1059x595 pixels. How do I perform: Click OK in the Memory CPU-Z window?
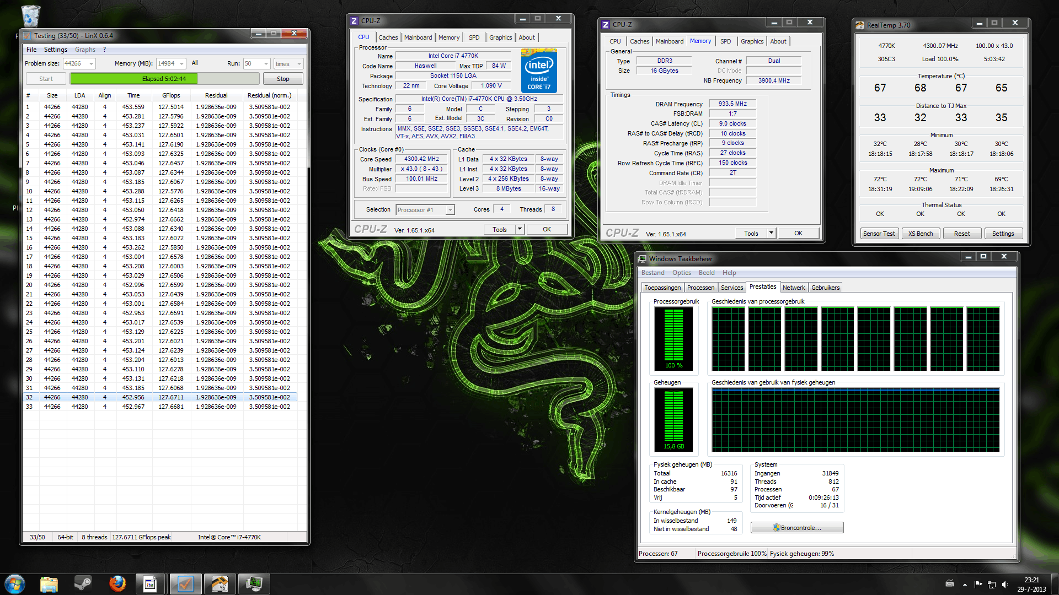pyautogui.click(x=798, y=233)
